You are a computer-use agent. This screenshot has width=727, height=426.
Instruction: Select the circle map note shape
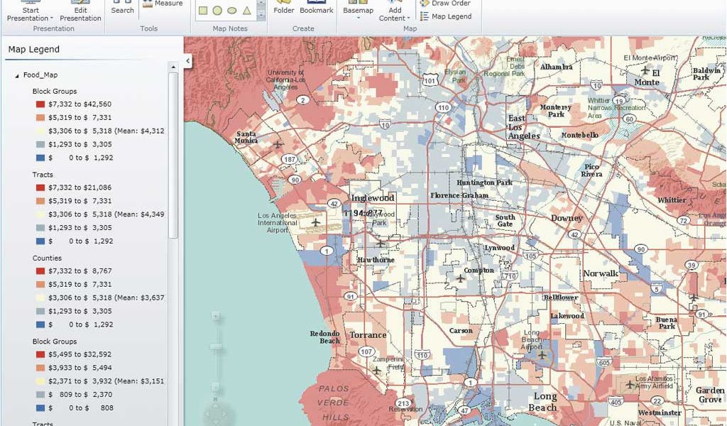(x=217, y=10)
